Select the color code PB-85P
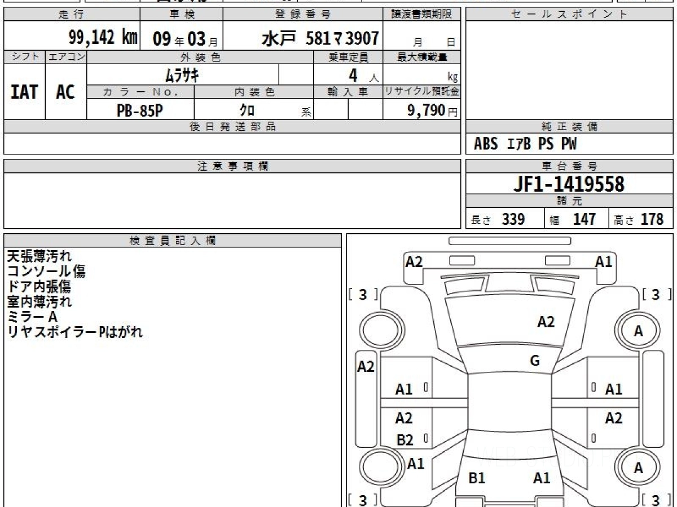Image resolution: width=677 pixels, height=507 pixels. click(x=139, y=110)
